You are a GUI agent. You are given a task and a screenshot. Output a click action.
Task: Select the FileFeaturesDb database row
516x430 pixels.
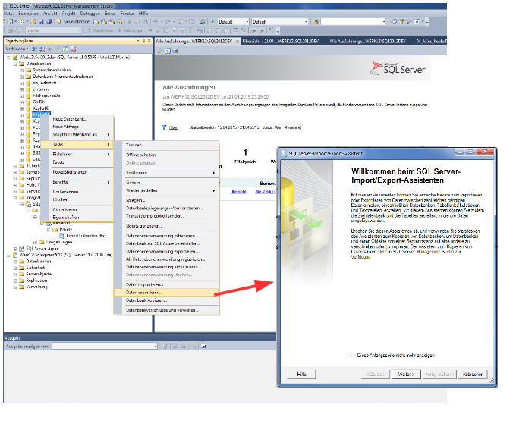[46, 96]
